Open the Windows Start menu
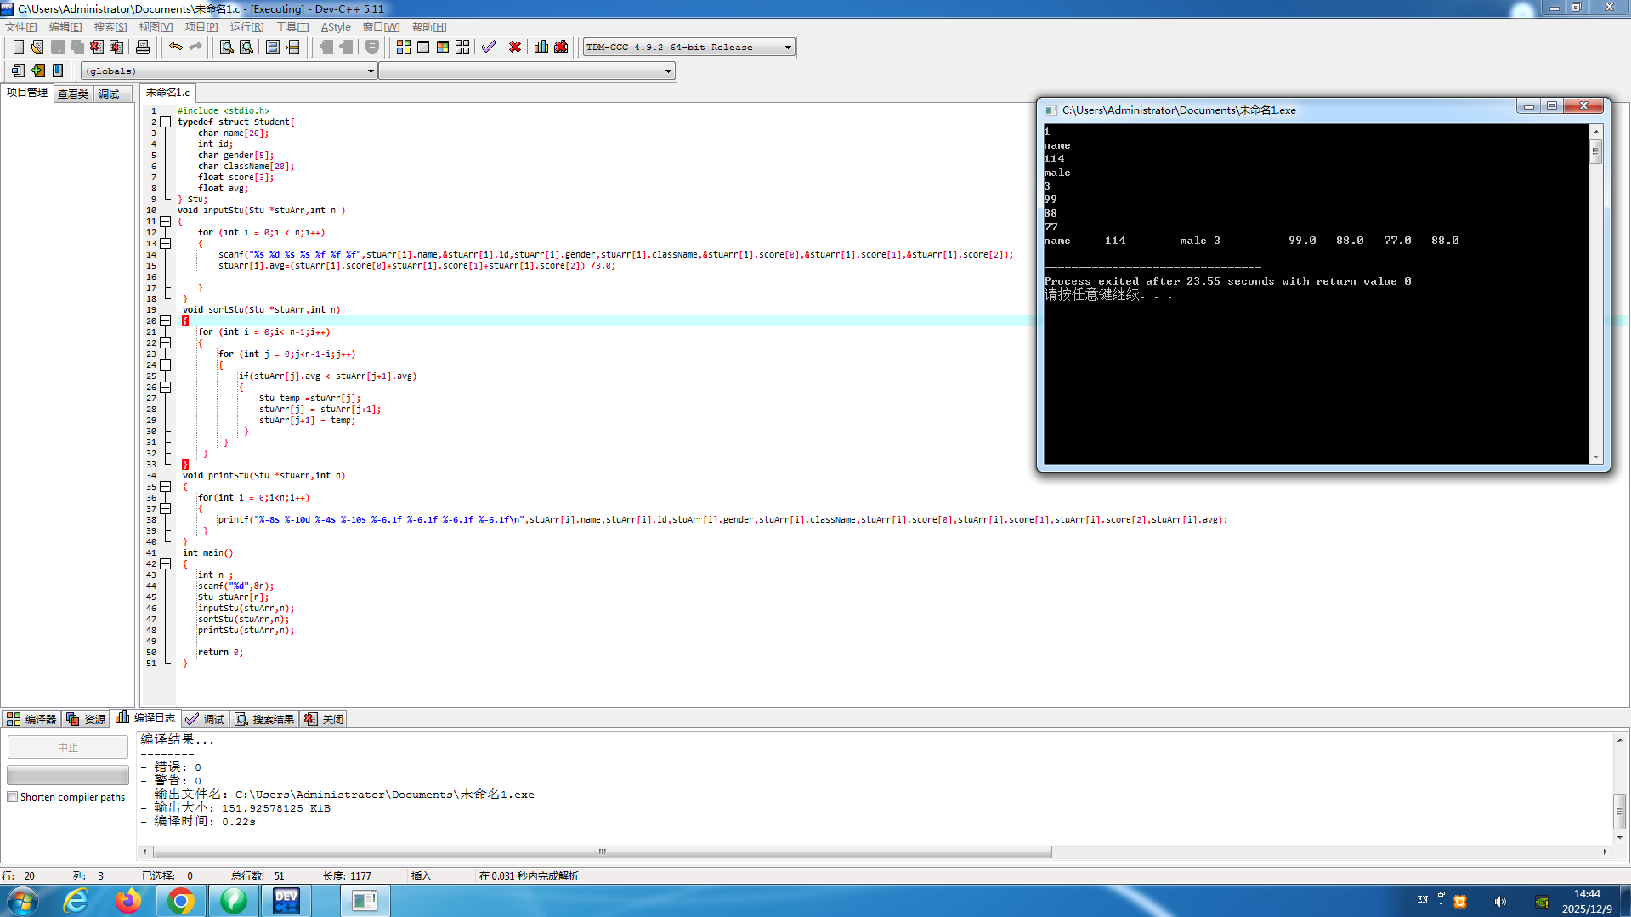Image resolution: width=1631 pixels, height=917 pixels. tap(23, 901)
